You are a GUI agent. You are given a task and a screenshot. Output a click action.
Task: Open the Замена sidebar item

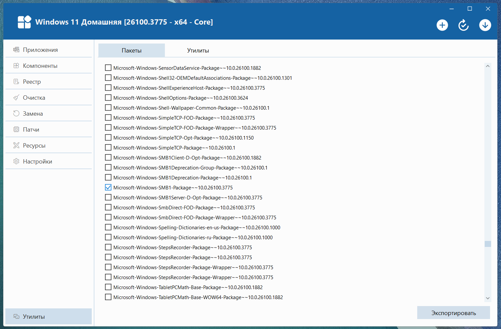click(33, 114)
